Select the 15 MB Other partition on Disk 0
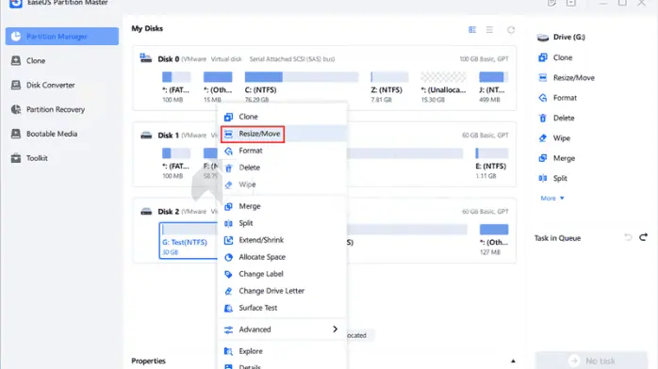The width and height of the screenshot is (658, 369). tap(218, 88)
